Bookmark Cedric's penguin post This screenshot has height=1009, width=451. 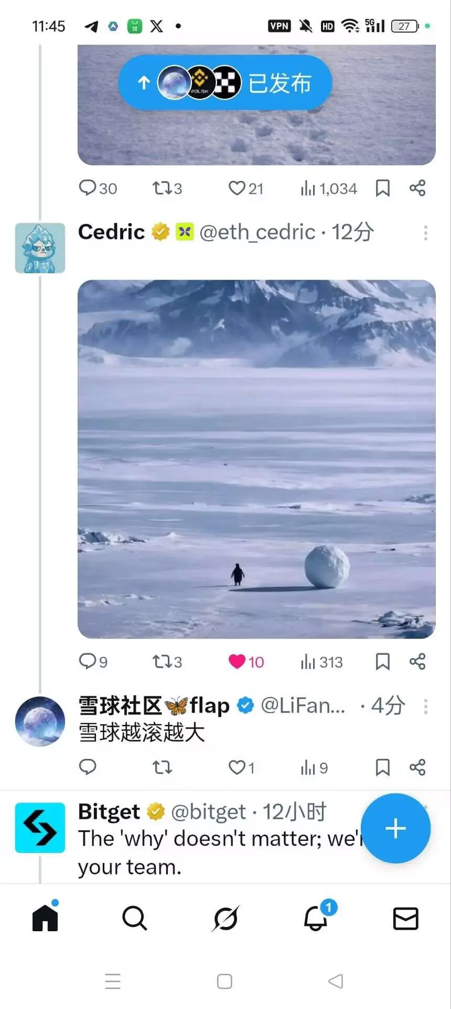(383, 662)
